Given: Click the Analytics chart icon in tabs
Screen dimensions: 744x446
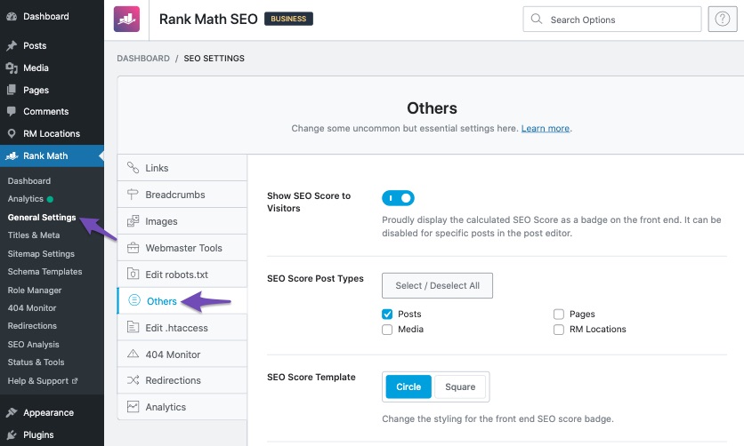Looking at the screenshot, I should [133, 407].
